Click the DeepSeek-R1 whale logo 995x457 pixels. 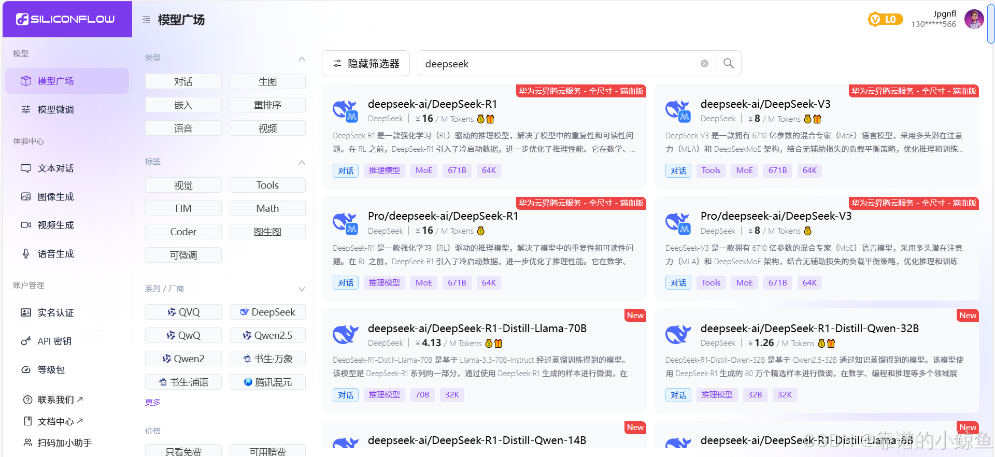[345, 110]
